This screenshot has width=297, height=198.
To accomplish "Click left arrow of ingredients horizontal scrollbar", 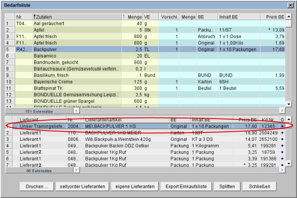I will 76,110.
